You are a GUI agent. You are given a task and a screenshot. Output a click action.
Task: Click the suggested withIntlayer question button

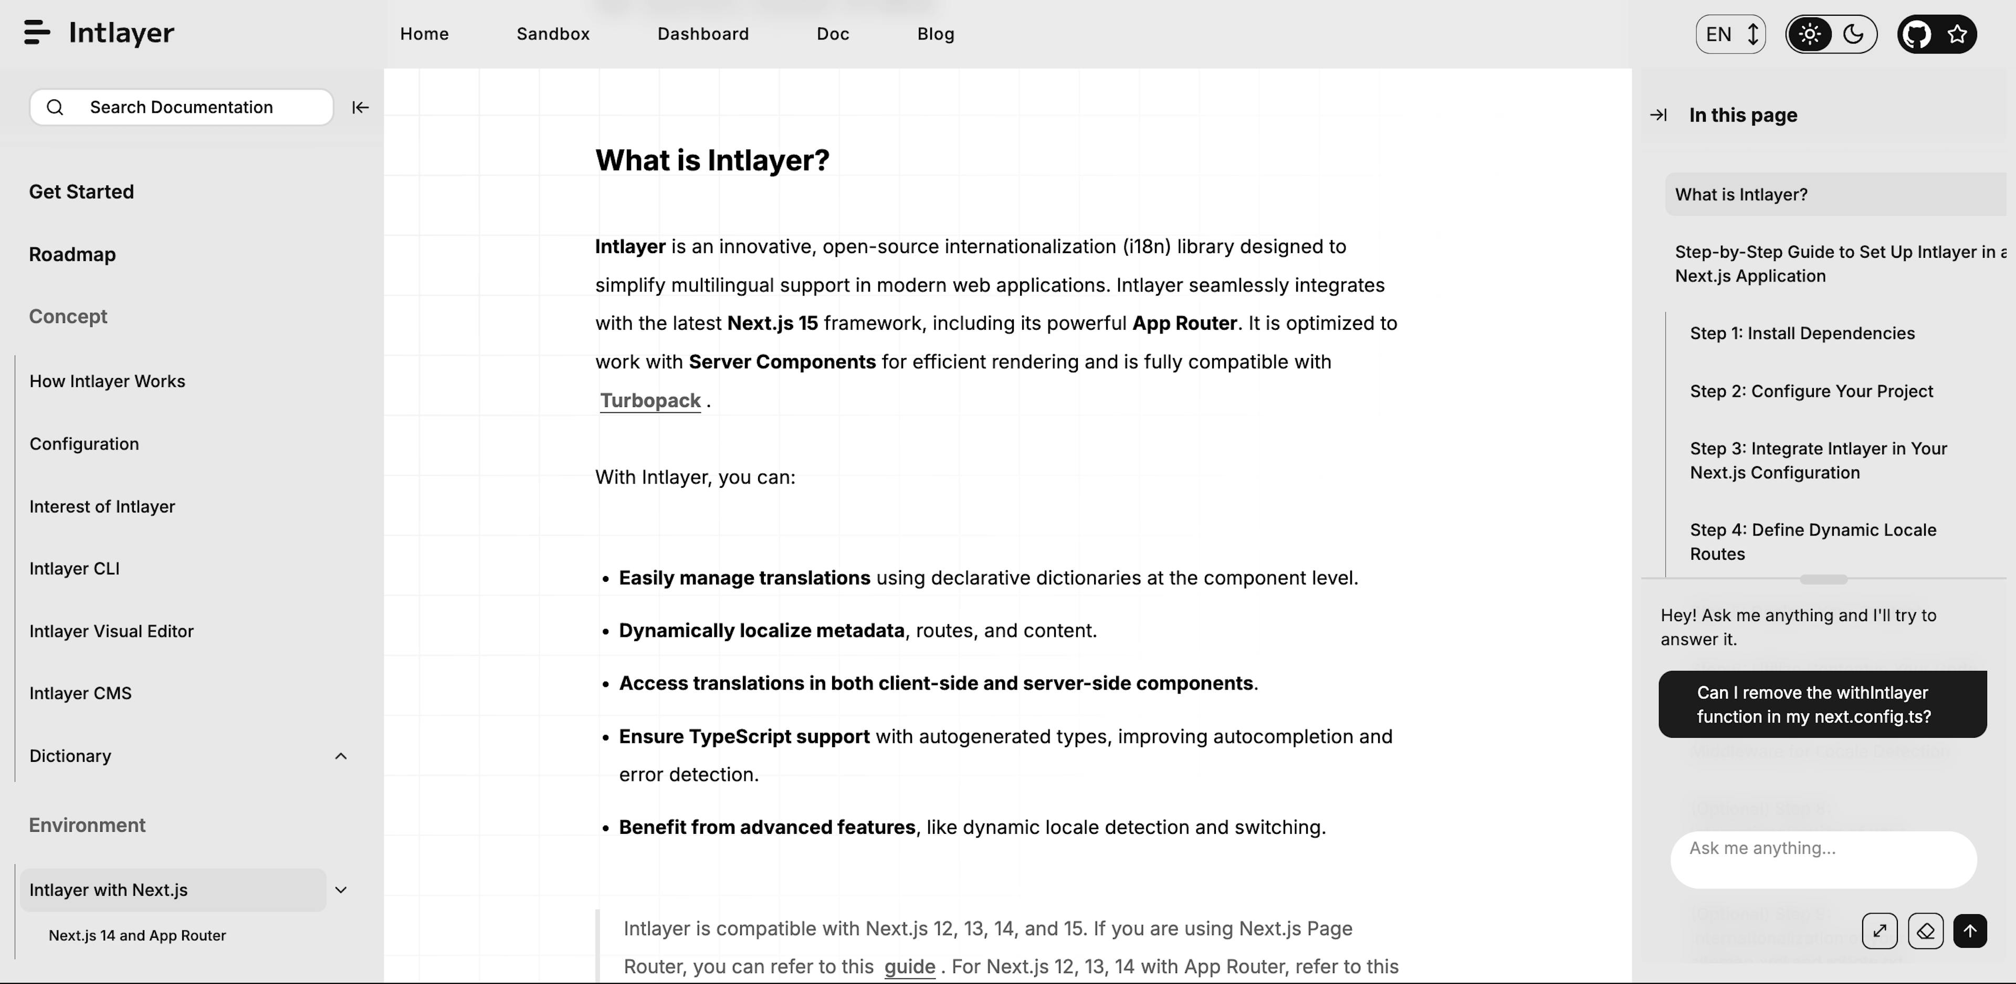click(x=1822, y=705)
